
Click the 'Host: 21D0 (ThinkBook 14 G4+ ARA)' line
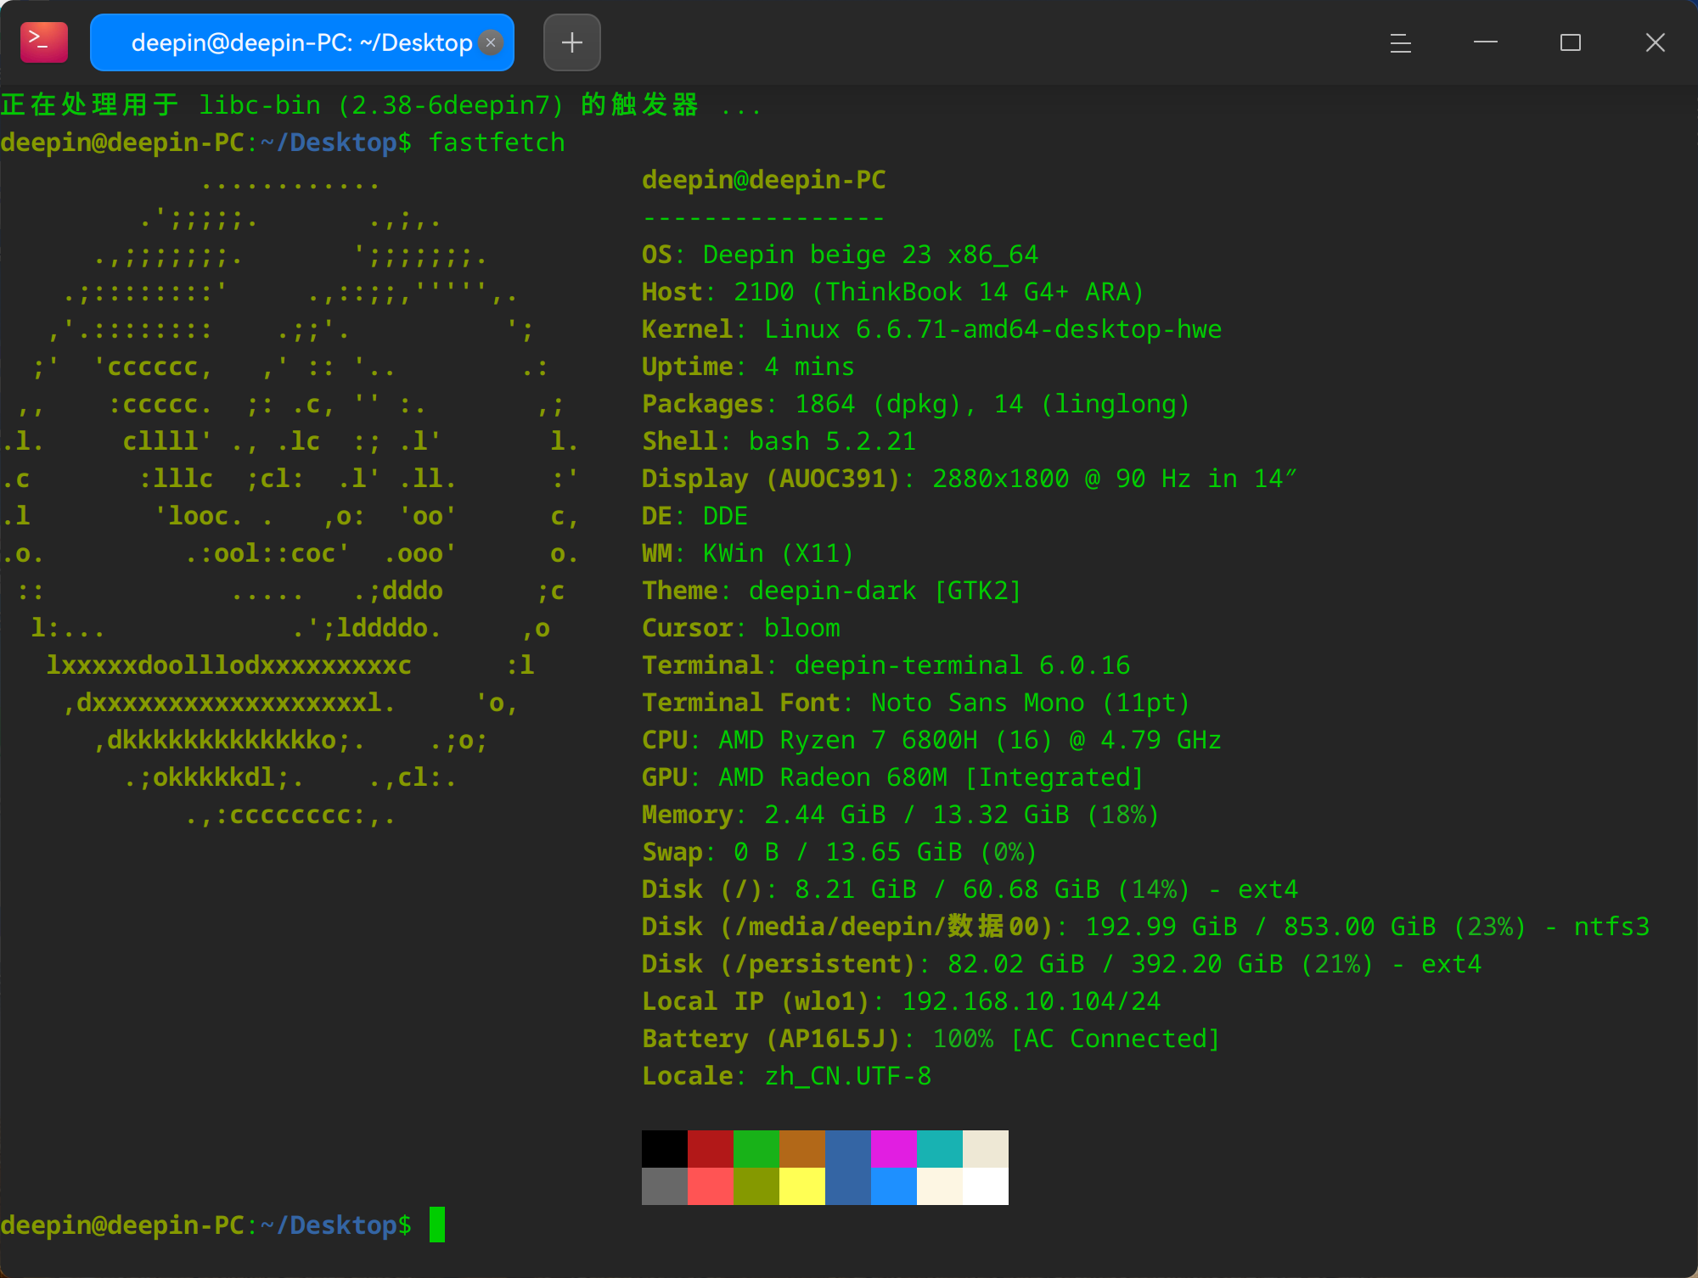pos(893,292)
